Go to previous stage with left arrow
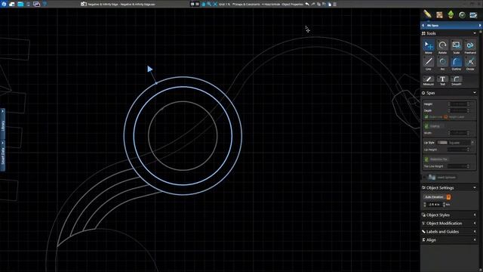The width and height of the screenshot is (483, 272). pos(423,25)
